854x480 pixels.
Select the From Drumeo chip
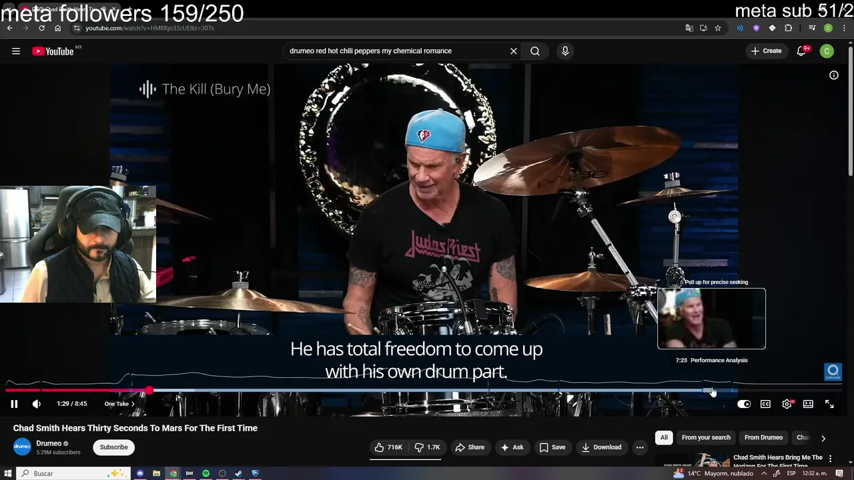point(763,437)
